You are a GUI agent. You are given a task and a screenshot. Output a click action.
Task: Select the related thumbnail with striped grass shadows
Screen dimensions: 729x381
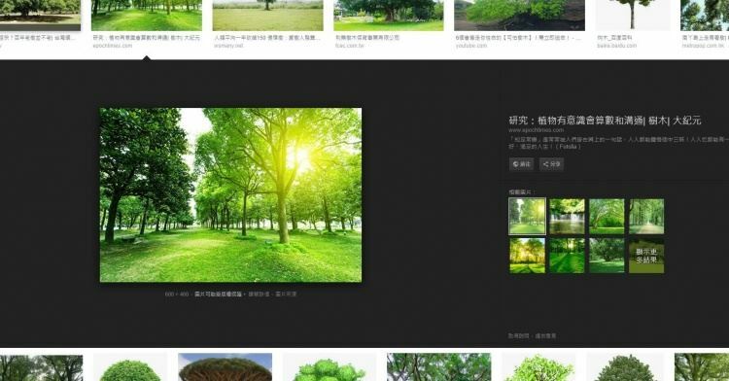coord(568,256)
